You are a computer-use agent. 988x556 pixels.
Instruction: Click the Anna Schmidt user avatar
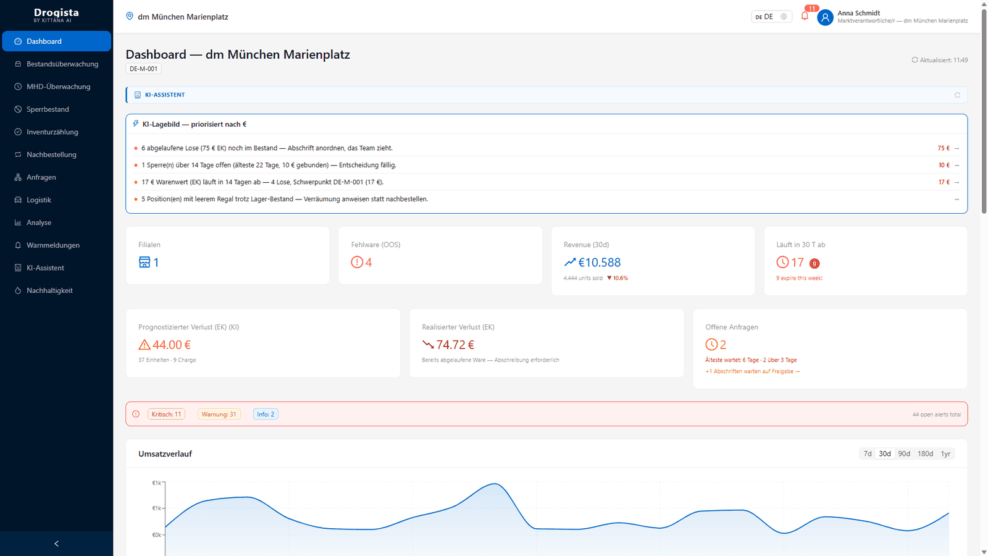point(825,17)
